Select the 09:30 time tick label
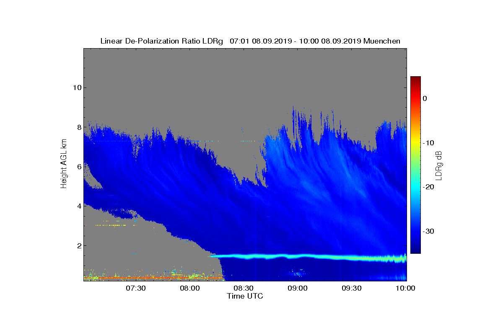This screenshot has width=503, height=335. tap(352, 288)
